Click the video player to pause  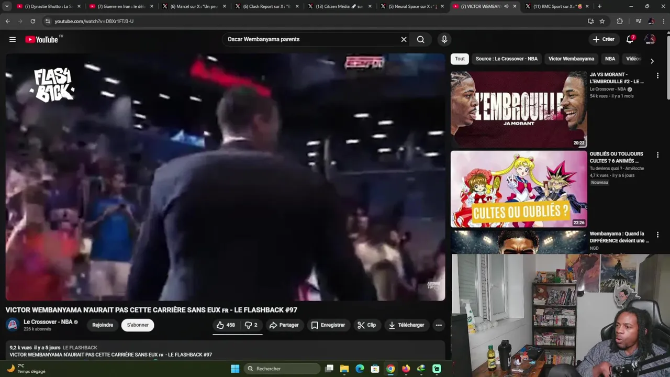coord(225,177)
